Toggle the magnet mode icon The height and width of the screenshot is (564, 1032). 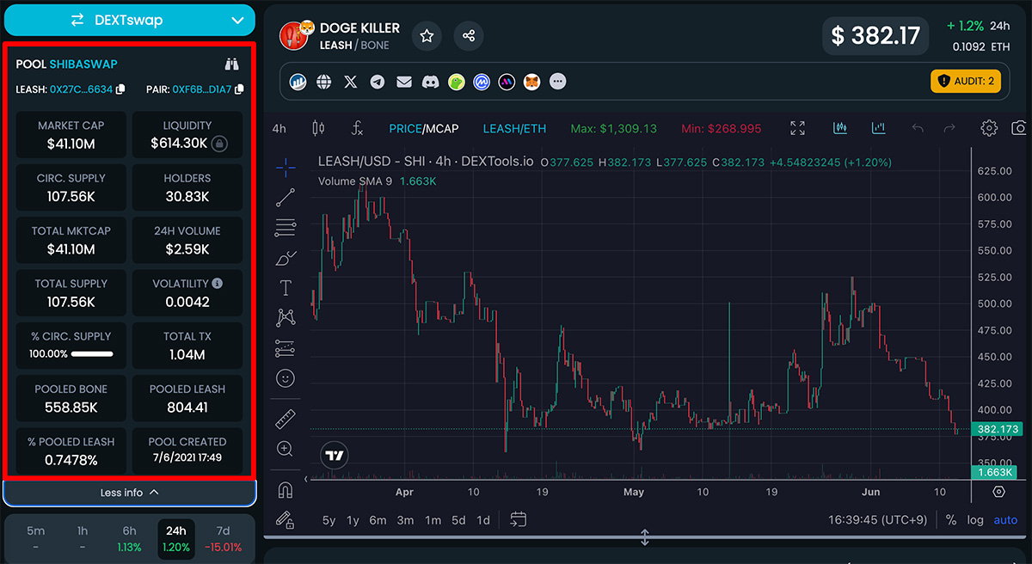286,490
